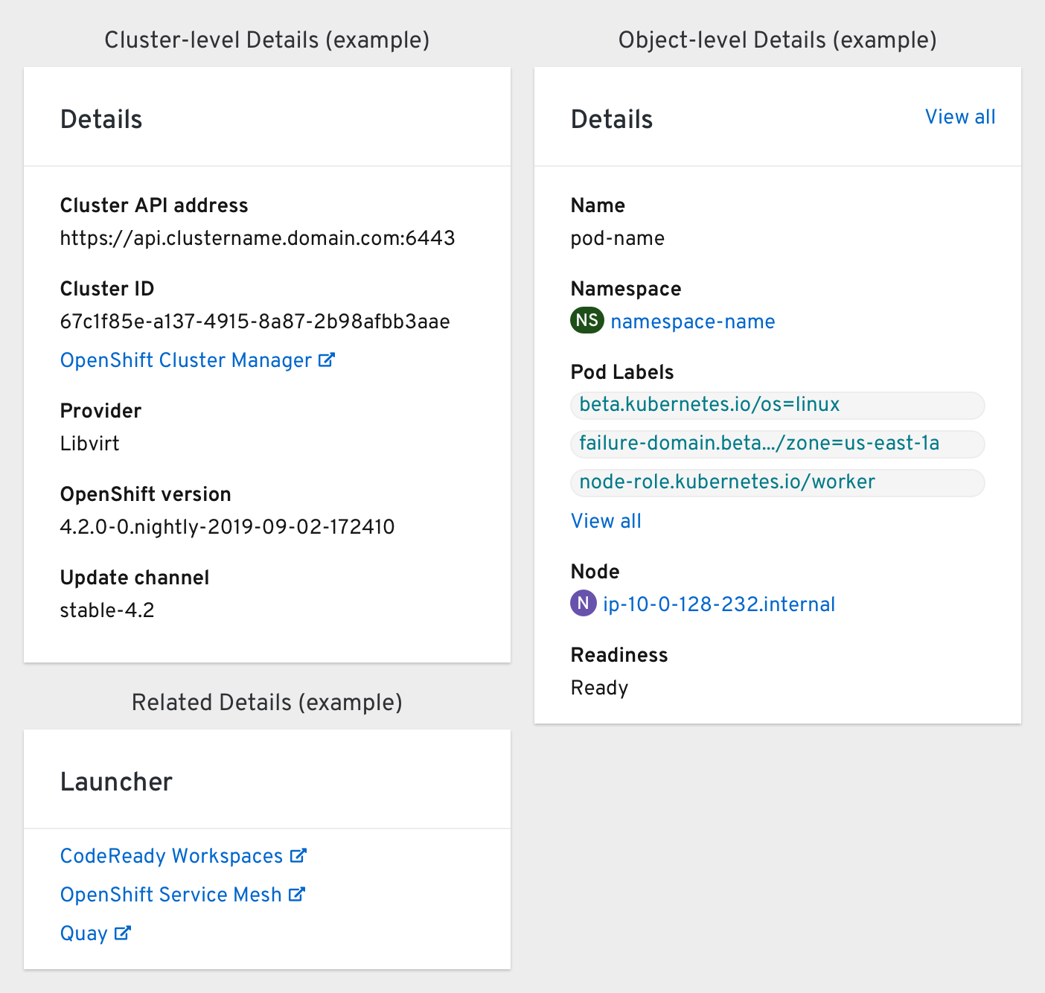1045x993 pixels.
Task: Click OpenShift version 4.2.0-0.nightly-2019-09-02-172410
Action: (x=228, y=527)
